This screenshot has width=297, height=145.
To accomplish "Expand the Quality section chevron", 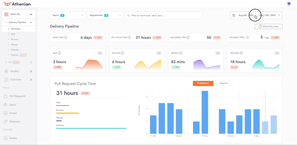I will (x=31, y=71).
